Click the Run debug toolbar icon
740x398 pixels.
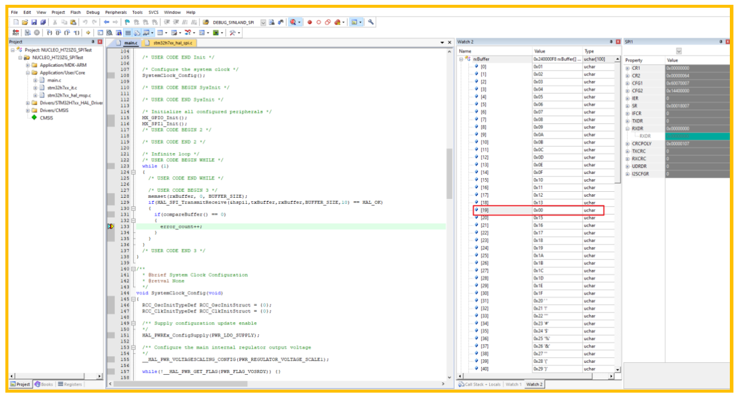tap(27, 33)
